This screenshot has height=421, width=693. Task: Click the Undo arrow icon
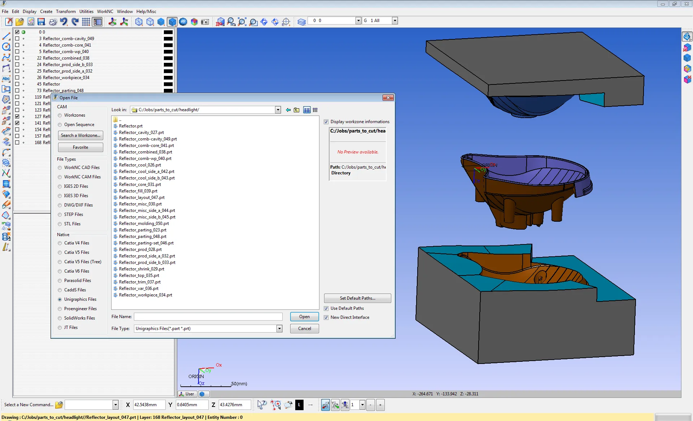point(64,22)
